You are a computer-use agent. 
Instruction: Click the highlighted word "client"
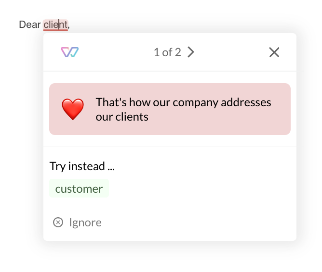55,24
